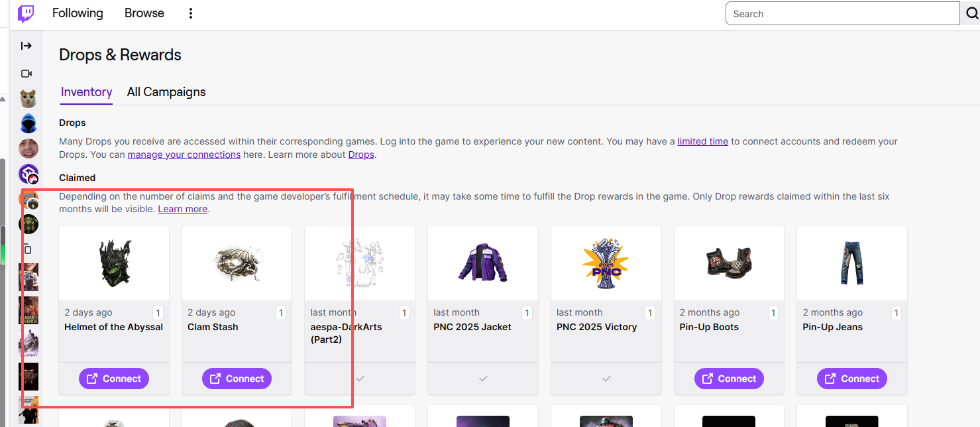Open the 'manage your connections' link

(184, 154)
